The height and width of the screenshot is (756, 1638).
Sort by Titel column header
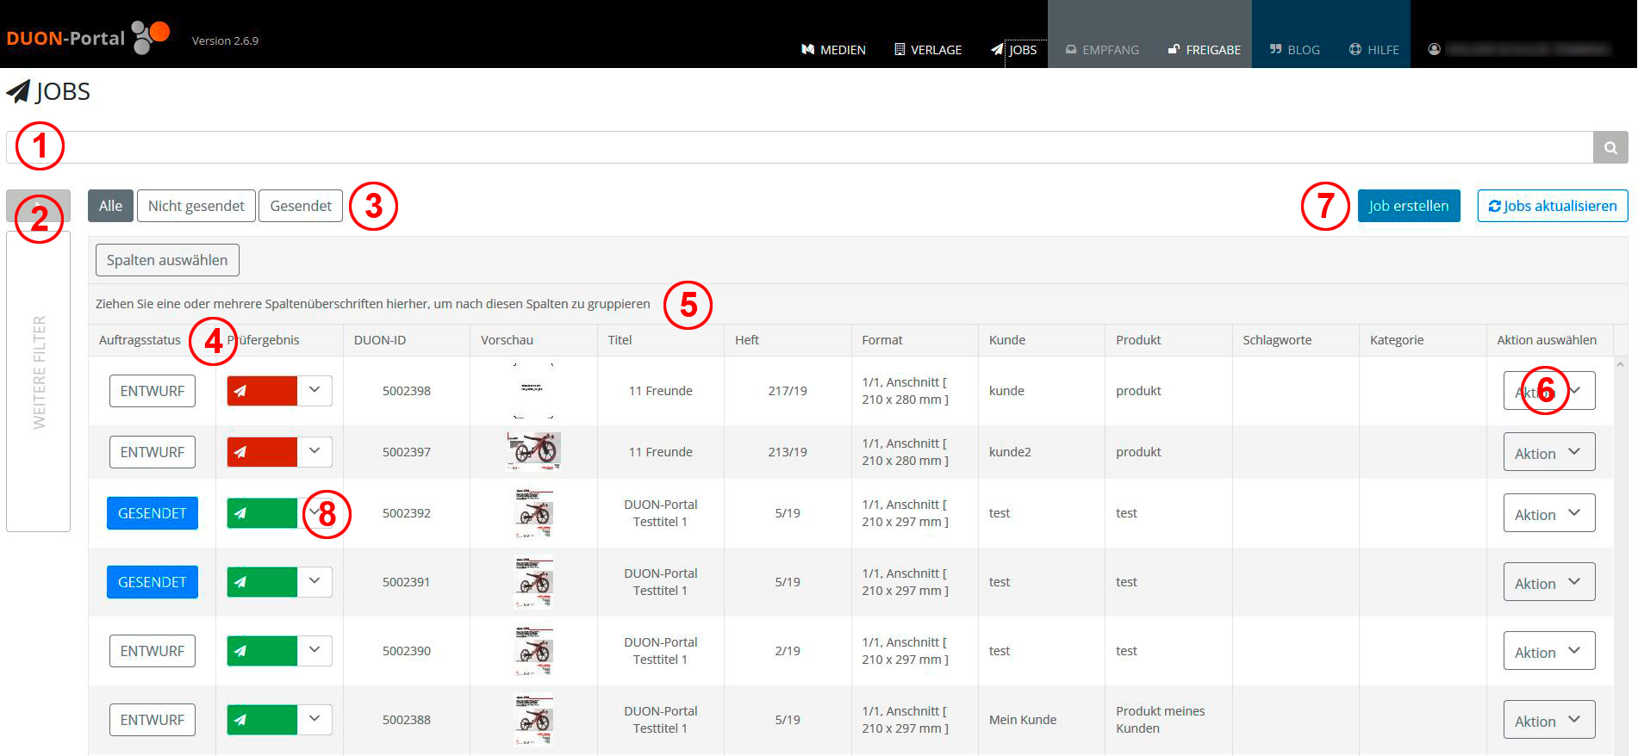[x=620, y=340]
